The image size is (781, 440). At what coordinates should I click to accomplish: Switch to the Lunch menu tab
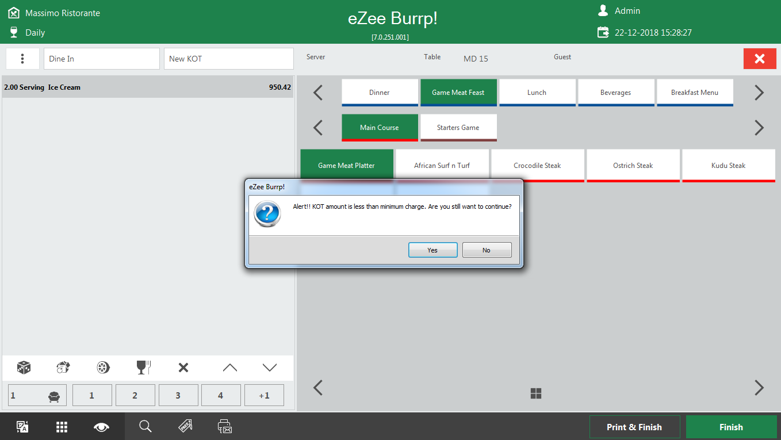point(537,93)
